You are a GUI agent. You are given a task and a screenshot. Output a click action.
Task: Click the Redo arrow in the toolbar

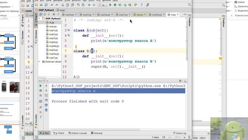pos(57,5)
